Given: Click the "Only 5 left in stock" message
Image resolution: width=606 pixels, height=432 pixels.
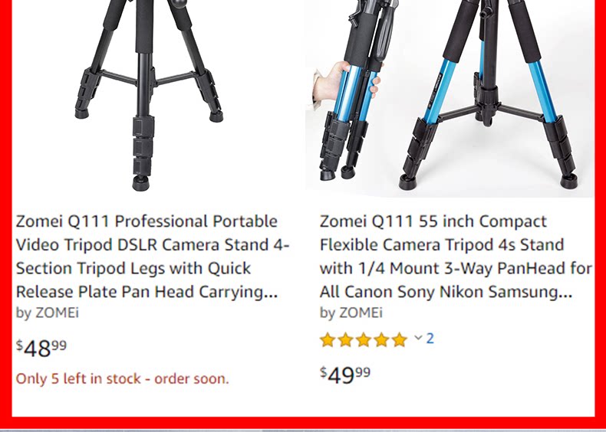Looking at the screenshot, I should tap(122, 378).
